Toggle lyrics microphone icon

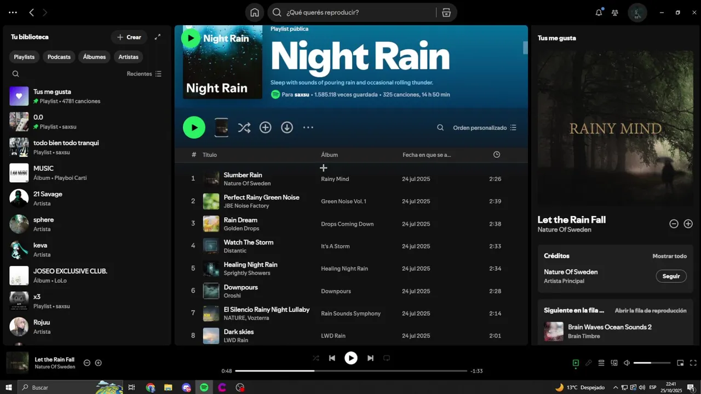point(589,363)
